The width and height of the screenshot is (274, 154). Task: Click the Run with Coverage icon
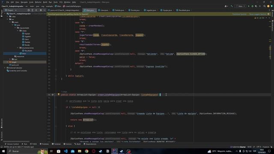[256, 6]
